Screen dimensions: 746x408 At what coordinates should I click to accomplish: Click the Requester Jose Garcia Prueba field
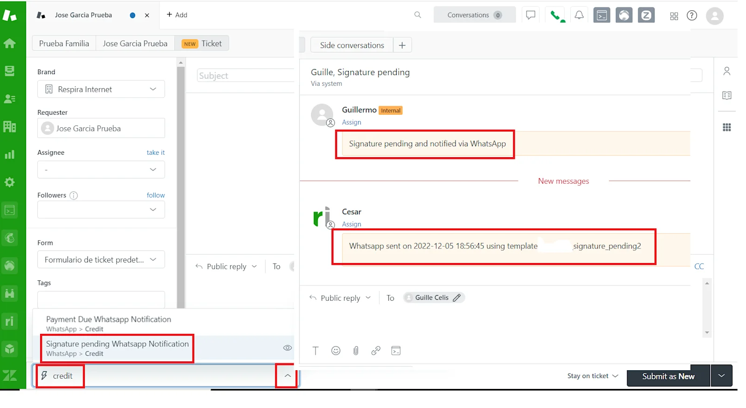coord(101,128)
